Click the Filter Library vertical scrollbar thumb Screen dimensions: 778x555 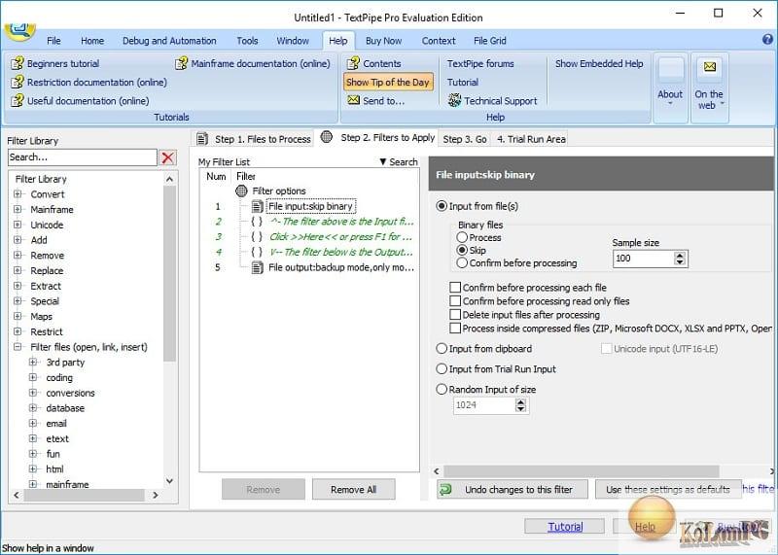point(169,274)
